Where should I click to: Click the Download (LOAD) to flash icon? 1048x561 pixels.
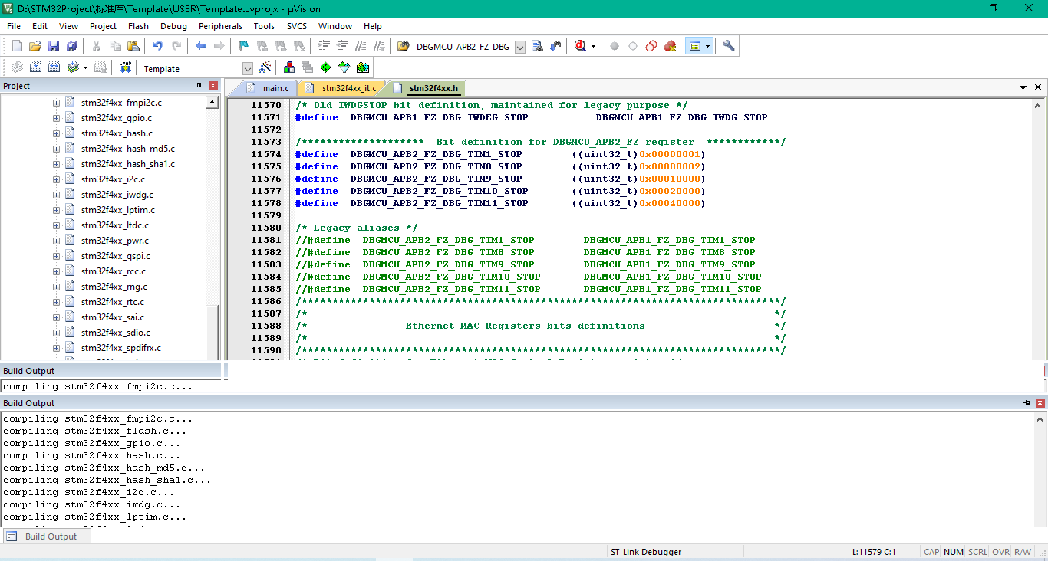125,67
